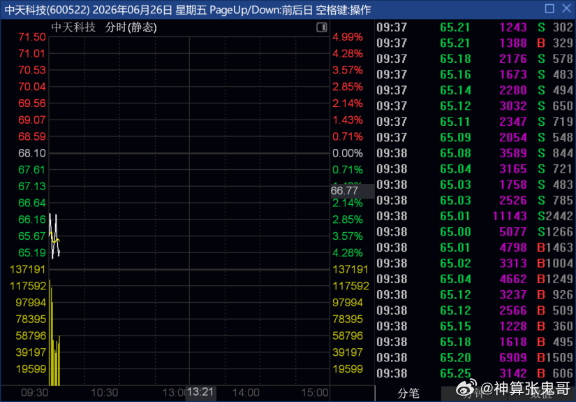Select tick row with volume 2526
Viewport: 576px width, 402px height.
coord(475,201)
